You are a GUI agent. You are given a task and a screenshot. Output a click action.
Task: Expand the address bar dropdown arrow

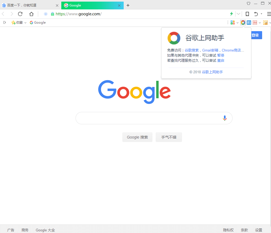coord(238,14)
